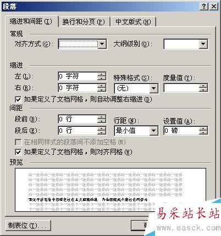The width and height of the screenshot is (221, 236).
Task: Open the 对齐方式 dropdown arrow
Action: click(x=102, y=44)
